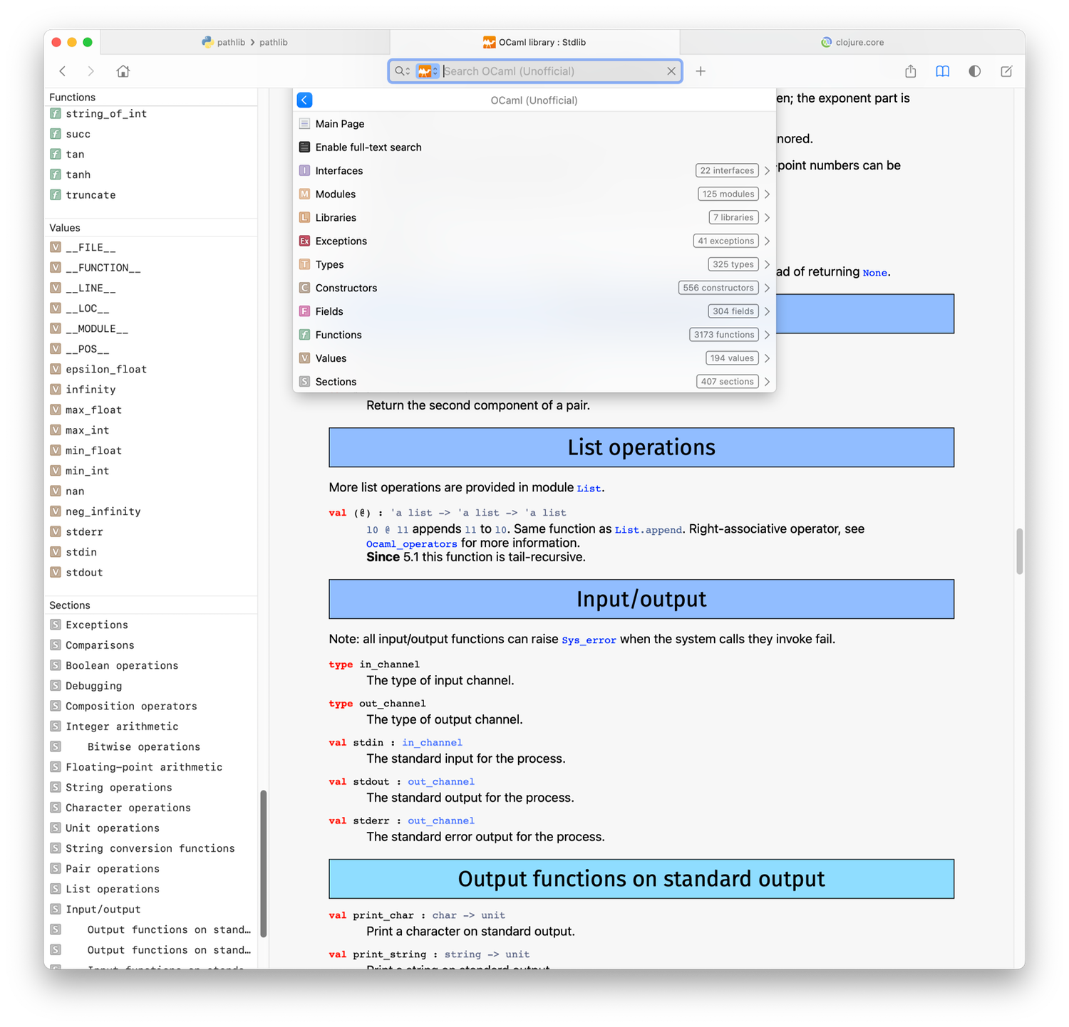The height and width of the screenshot is (1027, 1069).
Task: Open the Values entry in the popup
Action: tap(534, 359)
